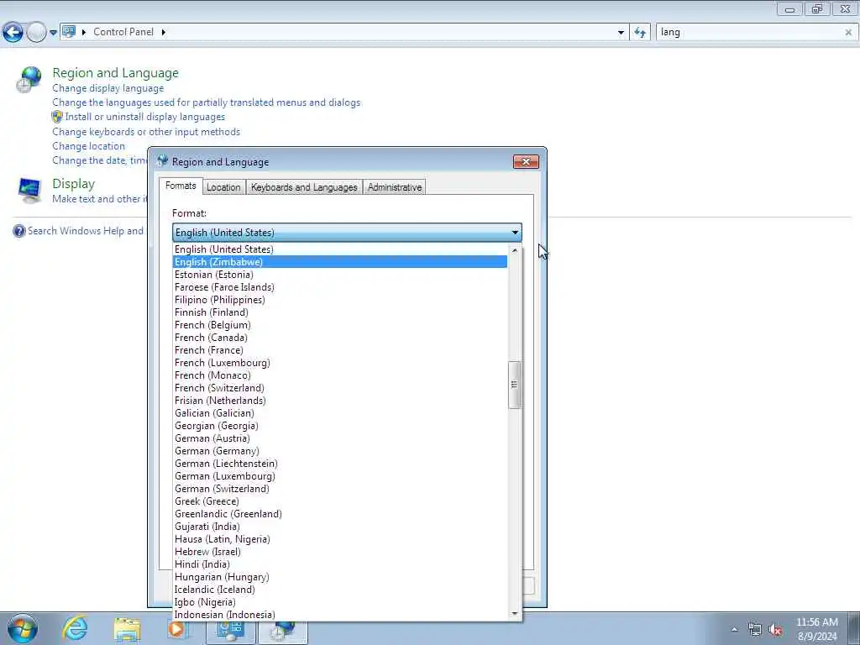Switch to the Formats tab
The width and height of the screenshot is (860, 645).
click(181, 186)
